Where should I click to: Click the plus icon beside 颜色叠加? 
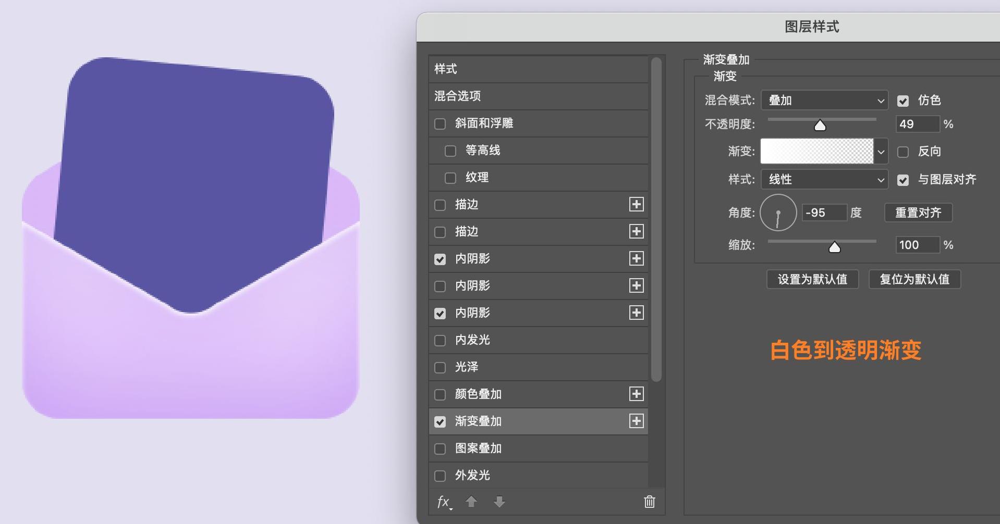pyautogui.click(x=637, y=394)
